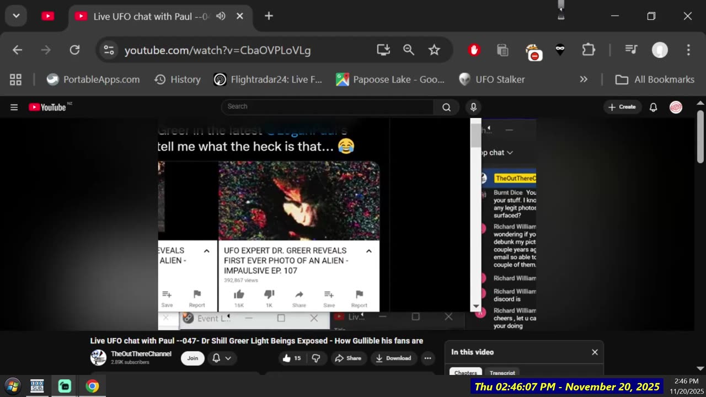706x397 pixels.
Task: Click the address bar URL
Action: [x=217, y=50]
